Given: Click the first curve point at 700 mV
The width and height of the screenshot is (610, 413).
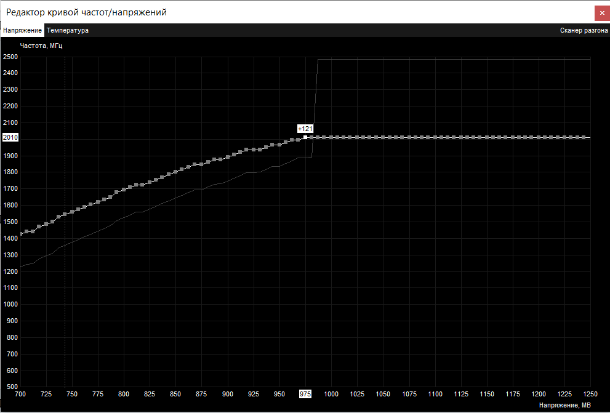Looking at the screenshot, I should pos(20,234).
